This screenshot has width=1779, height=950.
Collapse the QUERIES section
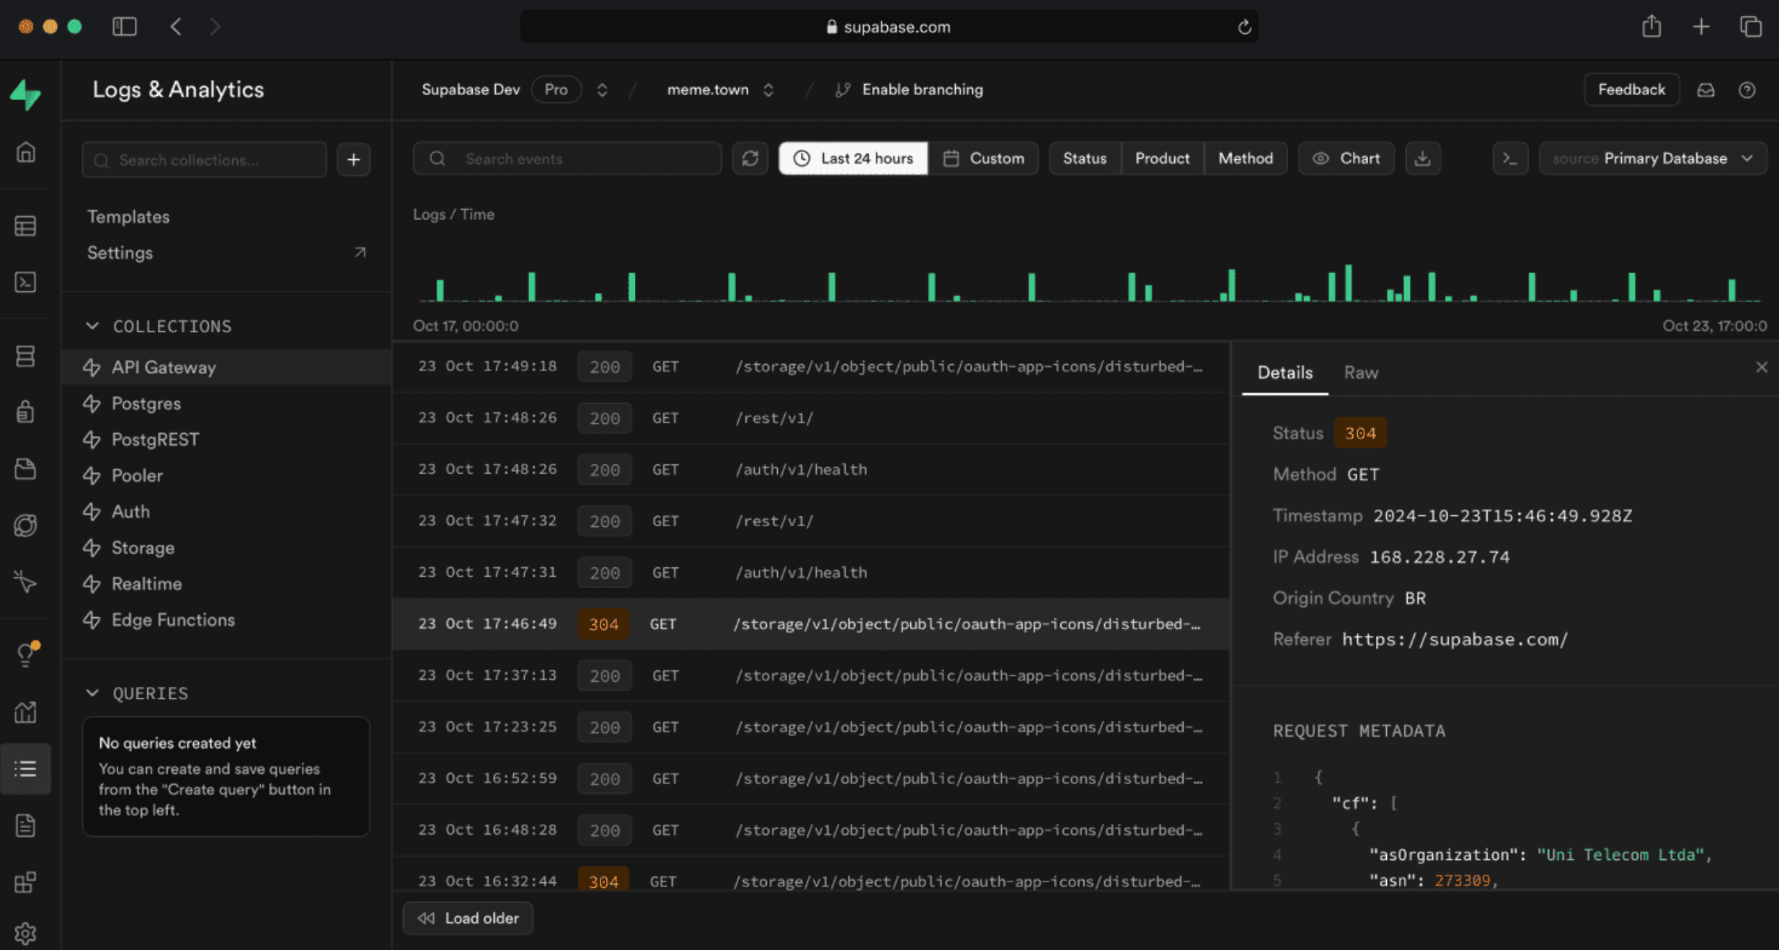[x=137, y=693]
